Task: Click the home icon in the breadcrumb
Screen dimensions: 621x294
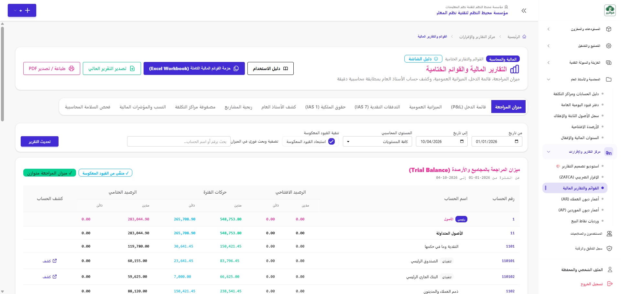Action: (x=524, y=37)
